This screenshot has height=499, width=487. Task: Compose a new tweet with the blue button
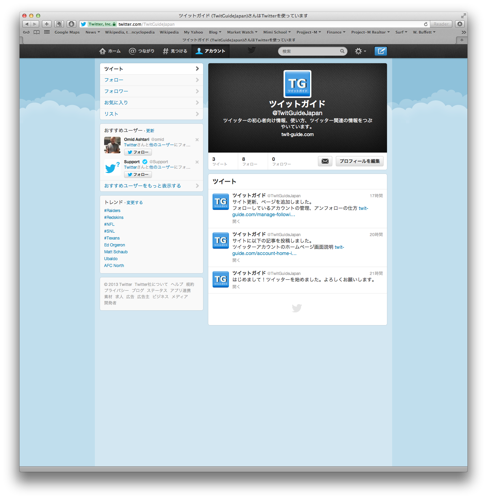(x=381, y=51)
